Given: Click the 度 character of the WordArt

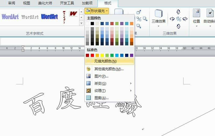Looking at the screenshot, I should [x=69, y=98].
